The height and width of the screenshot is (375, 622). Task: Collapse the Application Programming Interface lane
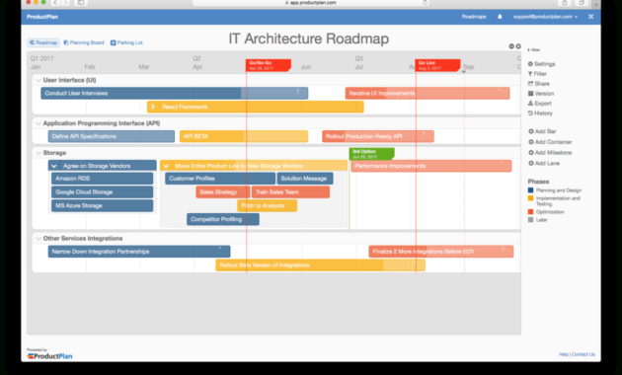pos(39,123)
